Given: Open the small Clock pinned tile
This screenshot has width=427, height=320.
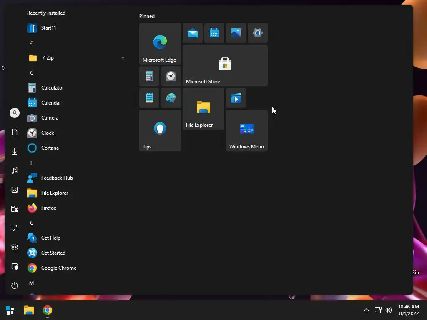Looking at the screenshot, I should pos(171,76).
